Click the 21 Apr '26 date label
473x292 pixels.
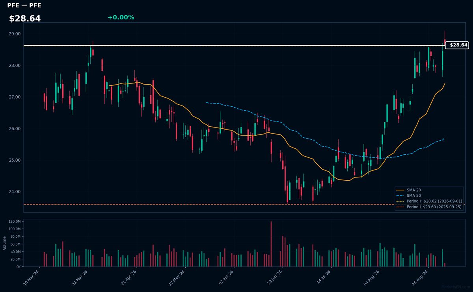coord(128,277)
